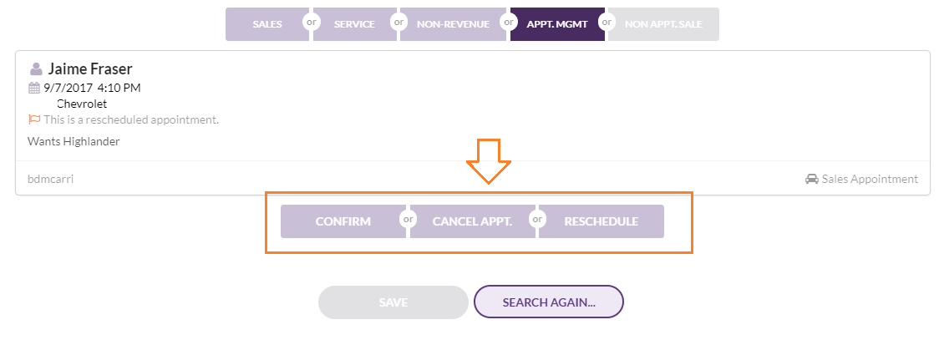This screenshot has width=939, height=340.
Task: Confirm the appointment with CONFIRM button
Action: pyautogui.click(x=343, y=221)
